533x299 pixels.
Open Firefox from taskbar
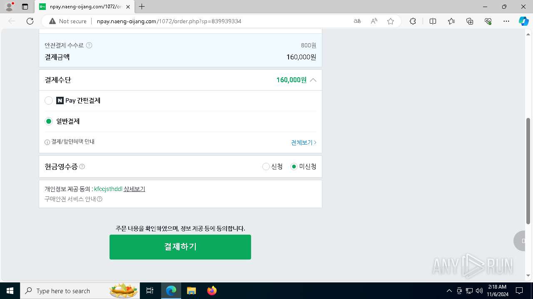coord(212,291)
